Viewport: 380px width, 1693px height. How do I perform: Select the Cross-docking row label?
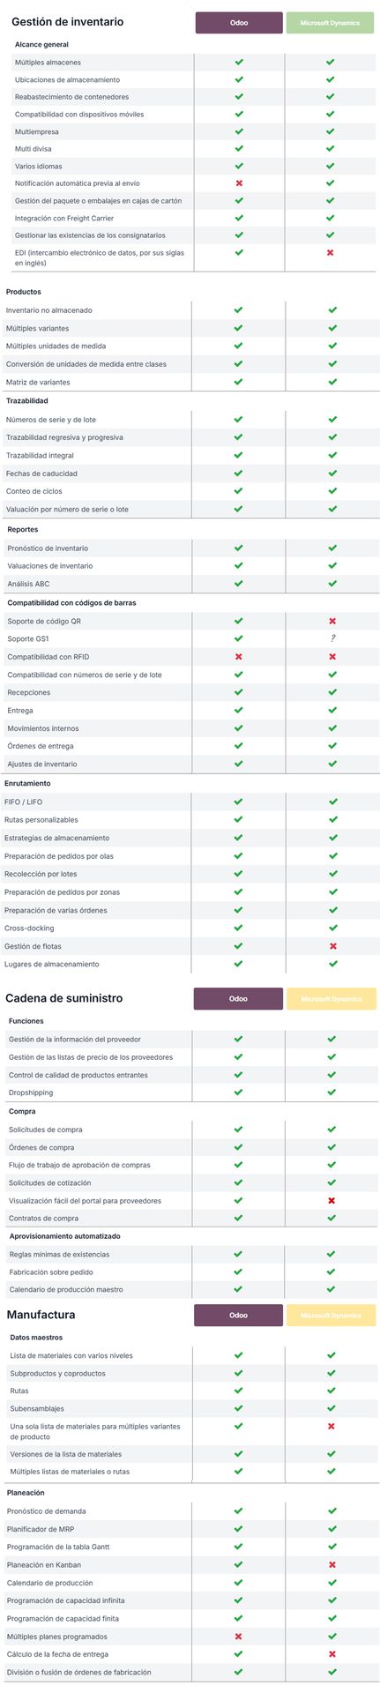click(x=29, y=928)
